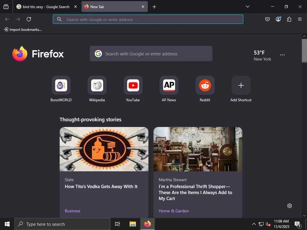Click the Firefox taskbar icon
307x230 pixels.
click(148, 224)
